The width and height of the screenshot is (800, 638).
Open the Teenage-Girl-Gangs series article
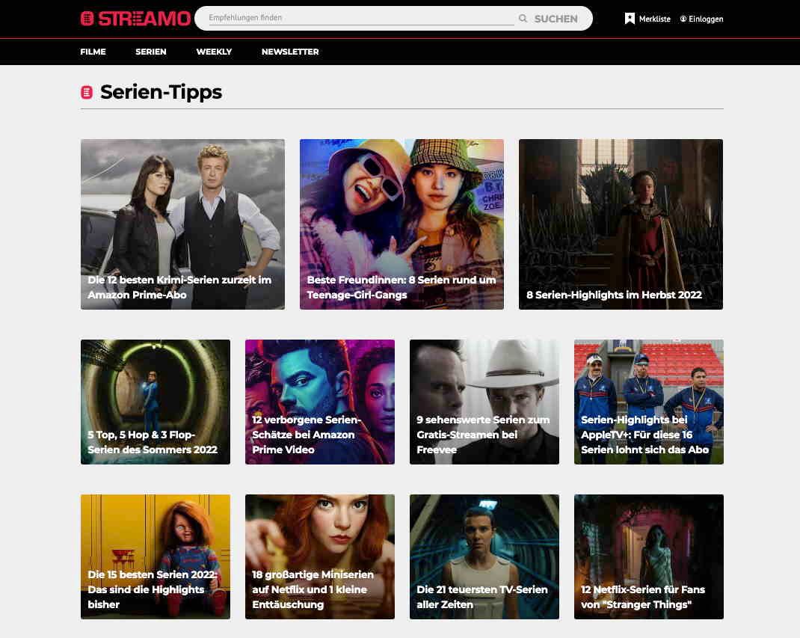(401, 224)
